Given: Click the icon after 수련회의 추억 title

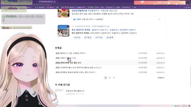Looking at the screenshot, I should (85, 53).
